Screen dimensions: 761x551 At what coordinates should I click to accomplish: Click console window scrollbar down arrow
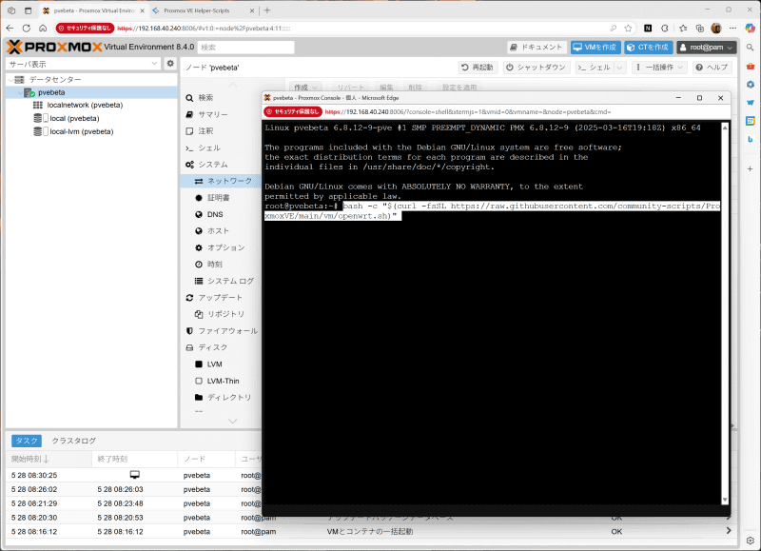(x=725, y=500)
